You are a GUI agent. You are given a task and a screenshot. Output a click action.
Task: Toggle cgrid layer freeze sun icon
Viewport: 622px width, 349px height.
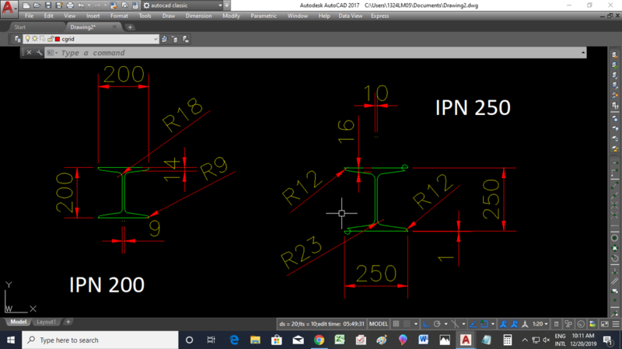(x=35, y=39)
